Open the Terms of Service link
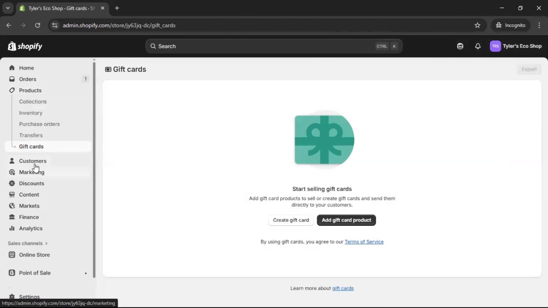Image resolution: width=548 pixels, height=308 pixels. pos(364,242)
